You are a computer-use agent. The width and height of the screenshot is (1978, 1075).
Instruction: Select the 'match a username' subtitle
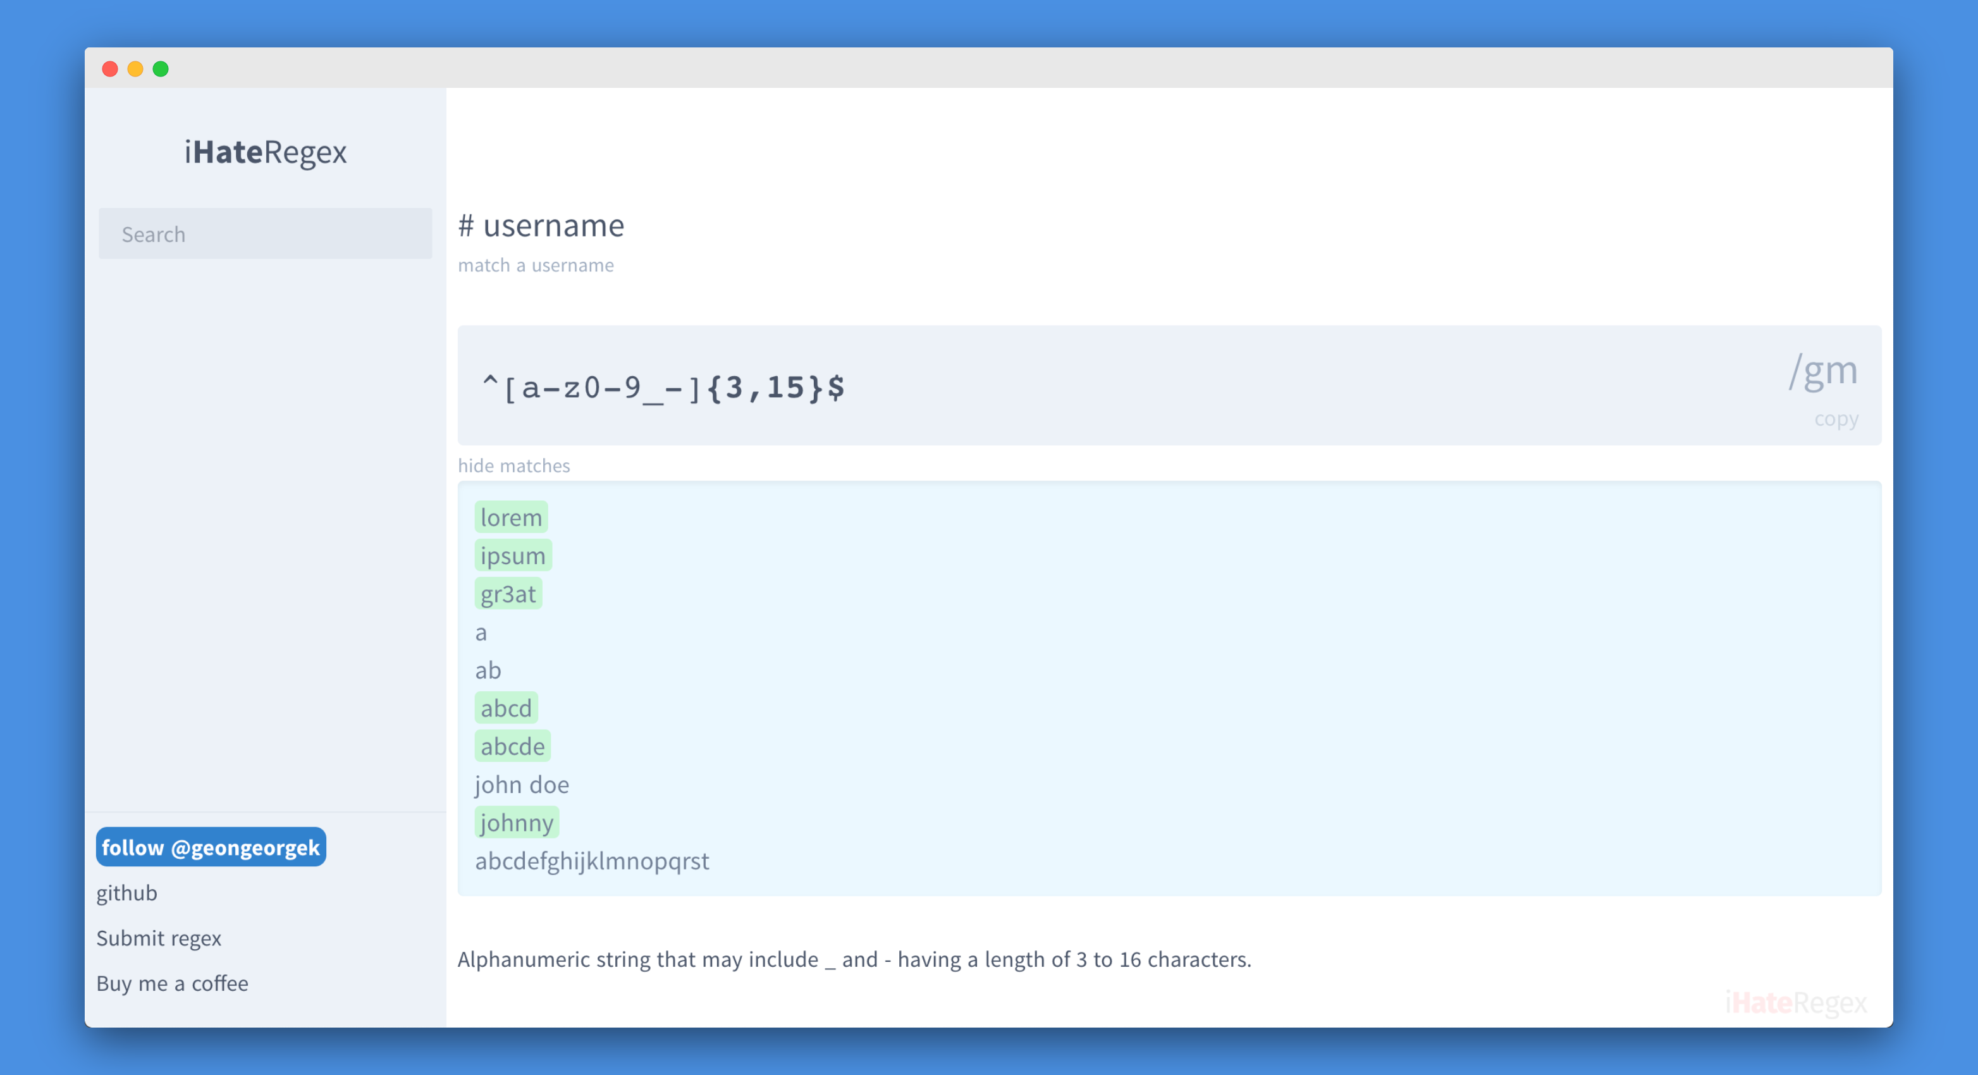pos(536,265)
